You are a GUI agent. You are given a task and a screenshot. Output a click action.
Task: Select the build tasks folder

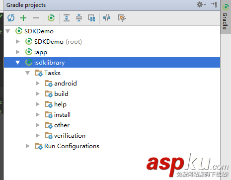[112, 94]
